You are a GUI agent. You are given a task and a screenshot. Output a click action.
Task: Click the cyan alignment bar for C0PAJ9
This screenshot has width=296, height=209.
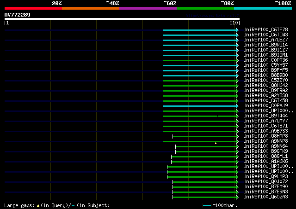point(199,106)
